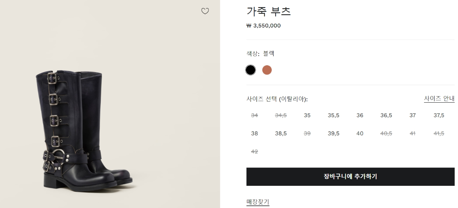Open the 매장찾기 store finder link

point(258,202)
